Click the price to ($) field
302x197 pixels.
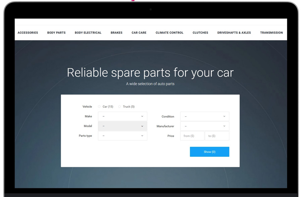click(x=217, y=136)
